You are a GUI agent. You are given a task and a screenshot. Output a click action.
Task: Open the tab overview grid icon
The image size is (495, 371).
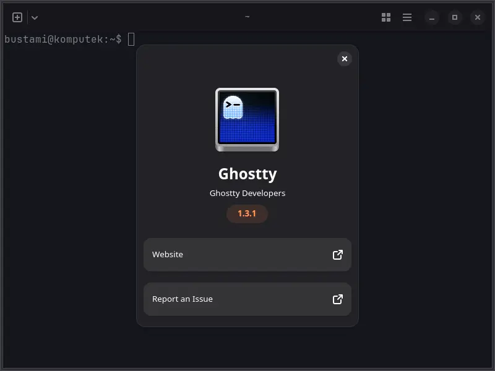click(x=385, y=17)
